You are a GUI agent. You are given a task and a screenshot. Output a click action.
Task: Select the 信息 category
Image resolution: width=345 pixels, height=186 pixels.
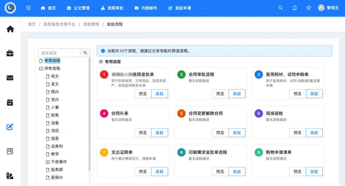click(55, 138)
